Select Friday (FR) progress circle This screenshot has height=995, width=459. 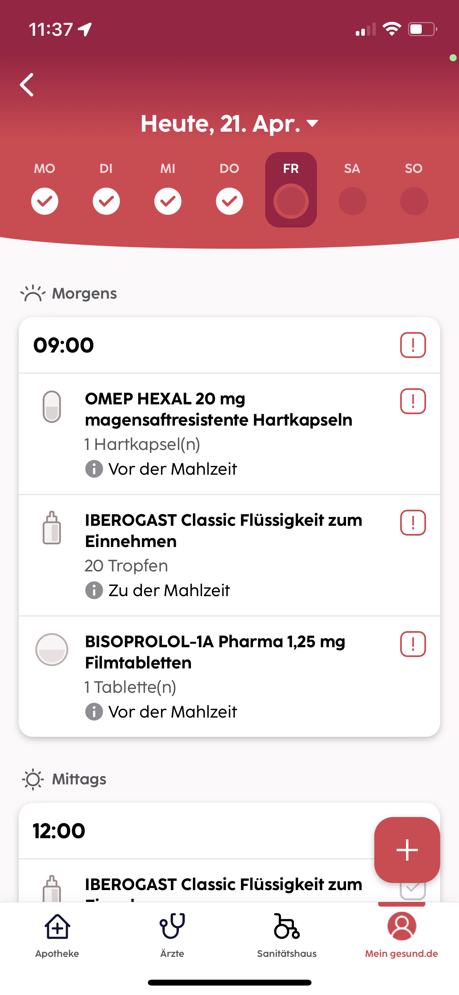pyautogui.click(x=291, y=201)
